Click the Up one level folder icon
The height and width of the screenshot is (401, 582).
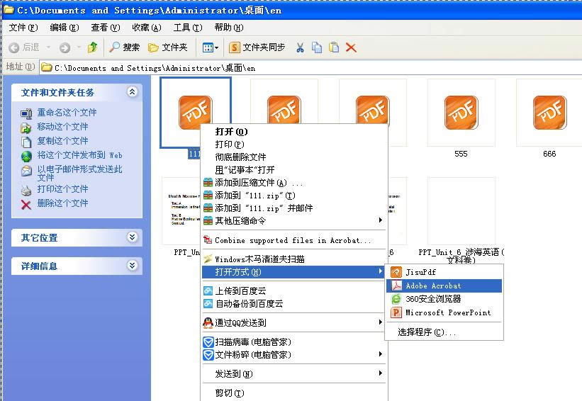(x=92, y=47)
